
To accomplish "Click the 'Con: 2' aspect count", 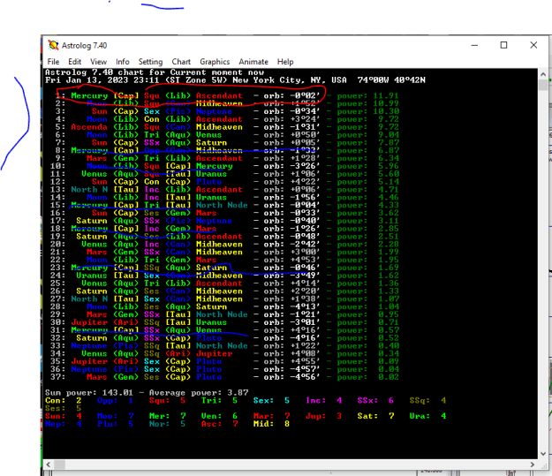I will coord(63,400).
